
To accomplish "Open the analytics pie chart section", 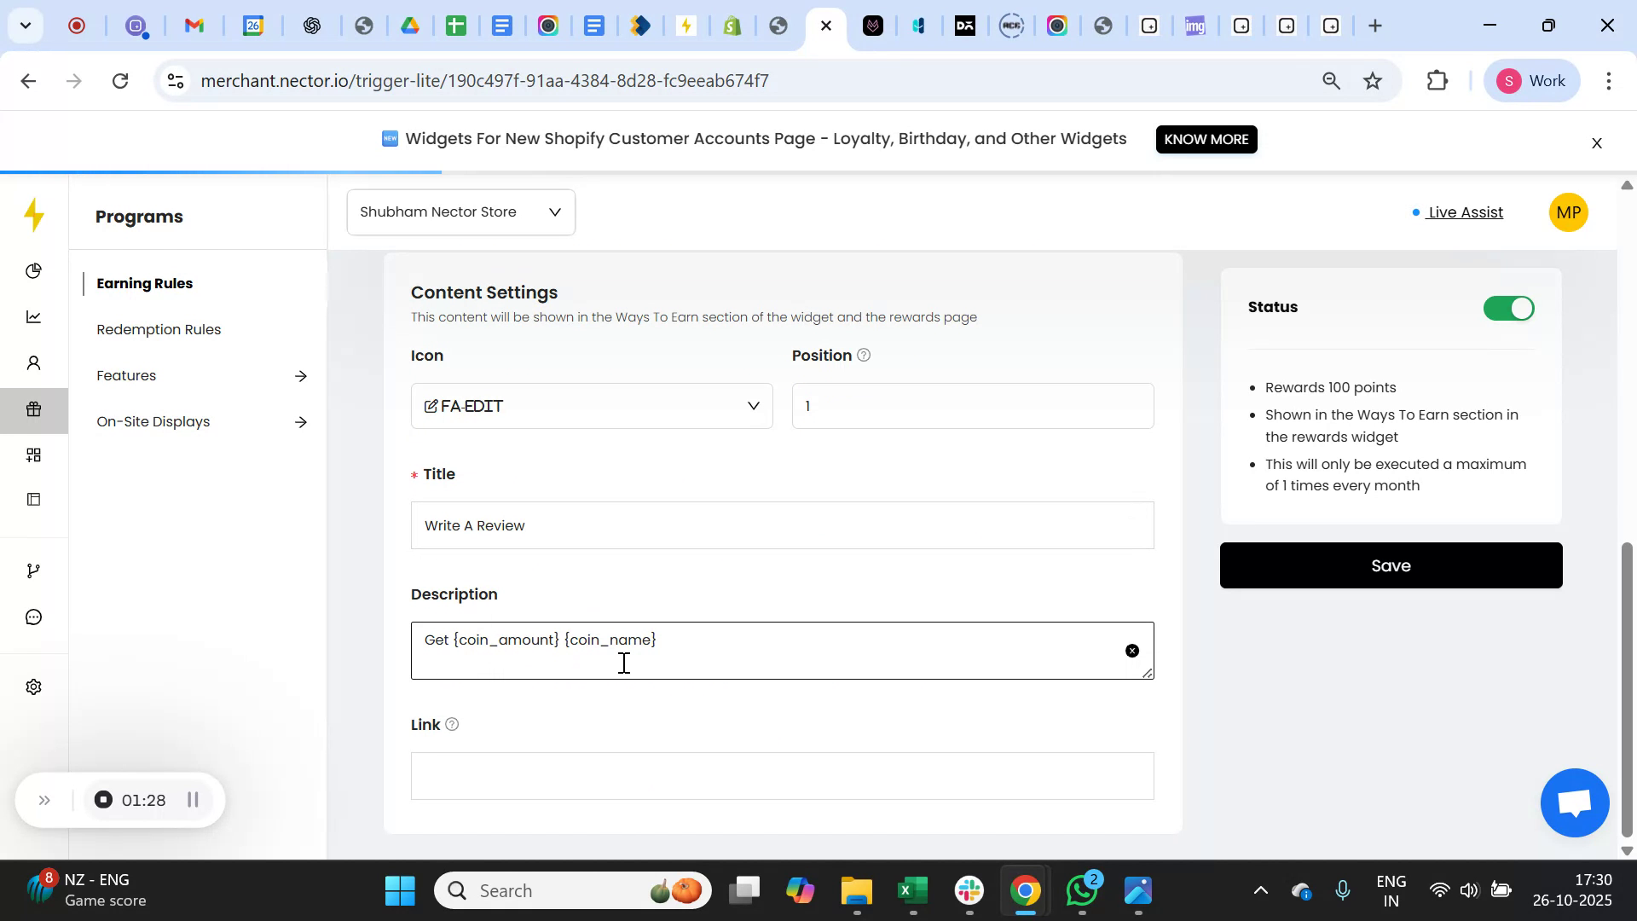I will tap(33, 270).
